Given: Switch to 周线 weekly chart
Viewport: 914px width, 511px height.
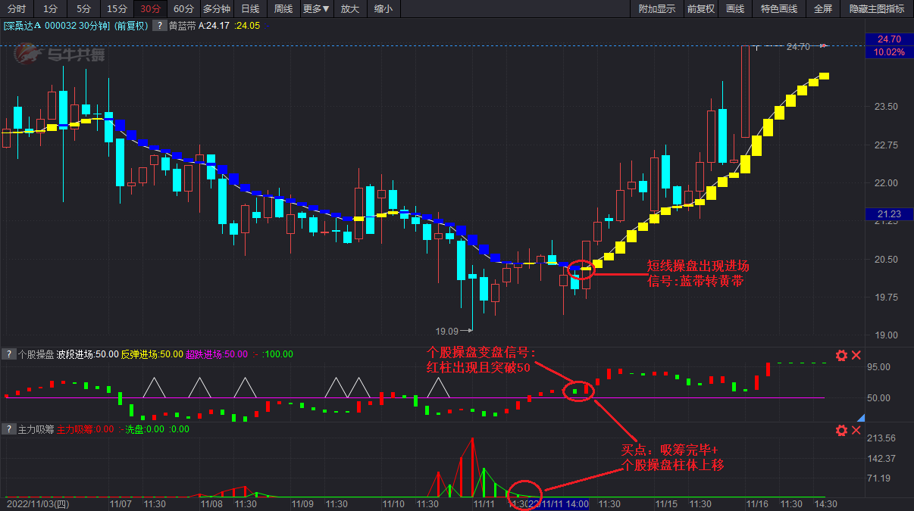Looking at the screenshot, I should 283,9.
